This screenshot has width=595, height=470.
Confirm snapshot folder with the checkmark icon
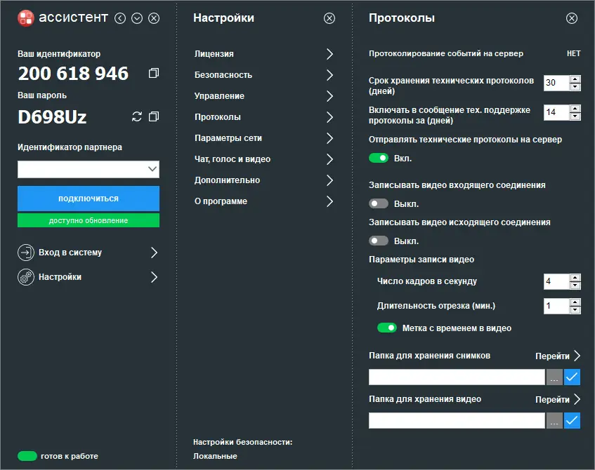pos(573,377)
